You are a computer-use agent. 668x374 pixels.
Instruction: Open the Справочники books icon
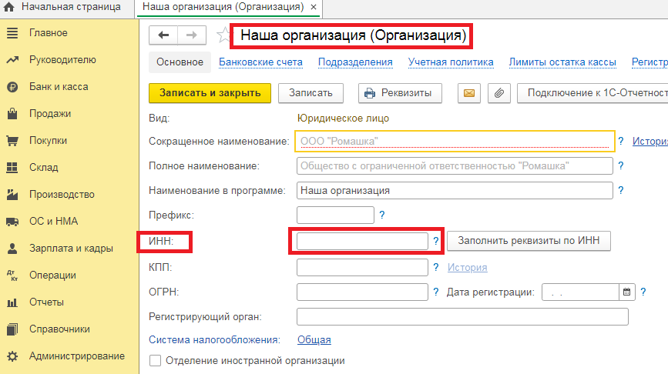pos(12,329)
